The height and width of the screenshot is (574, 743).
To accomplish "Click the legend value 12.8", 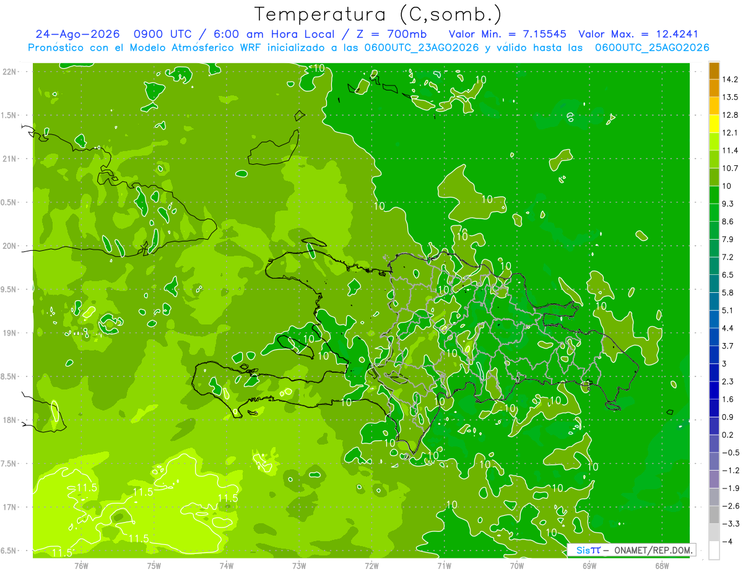I will pos(730,115).
